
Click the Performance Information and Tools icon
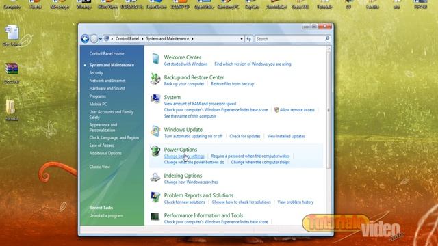[x=155, y=216]
